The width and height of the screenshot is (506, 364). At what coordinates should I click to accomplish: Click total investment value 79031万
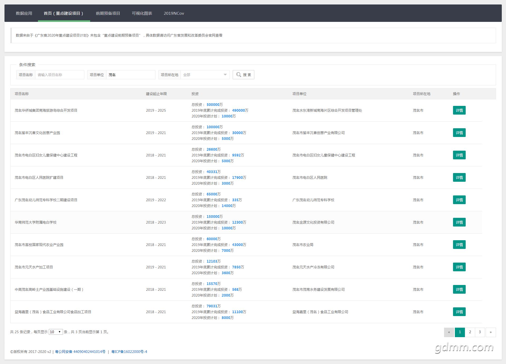213,306
